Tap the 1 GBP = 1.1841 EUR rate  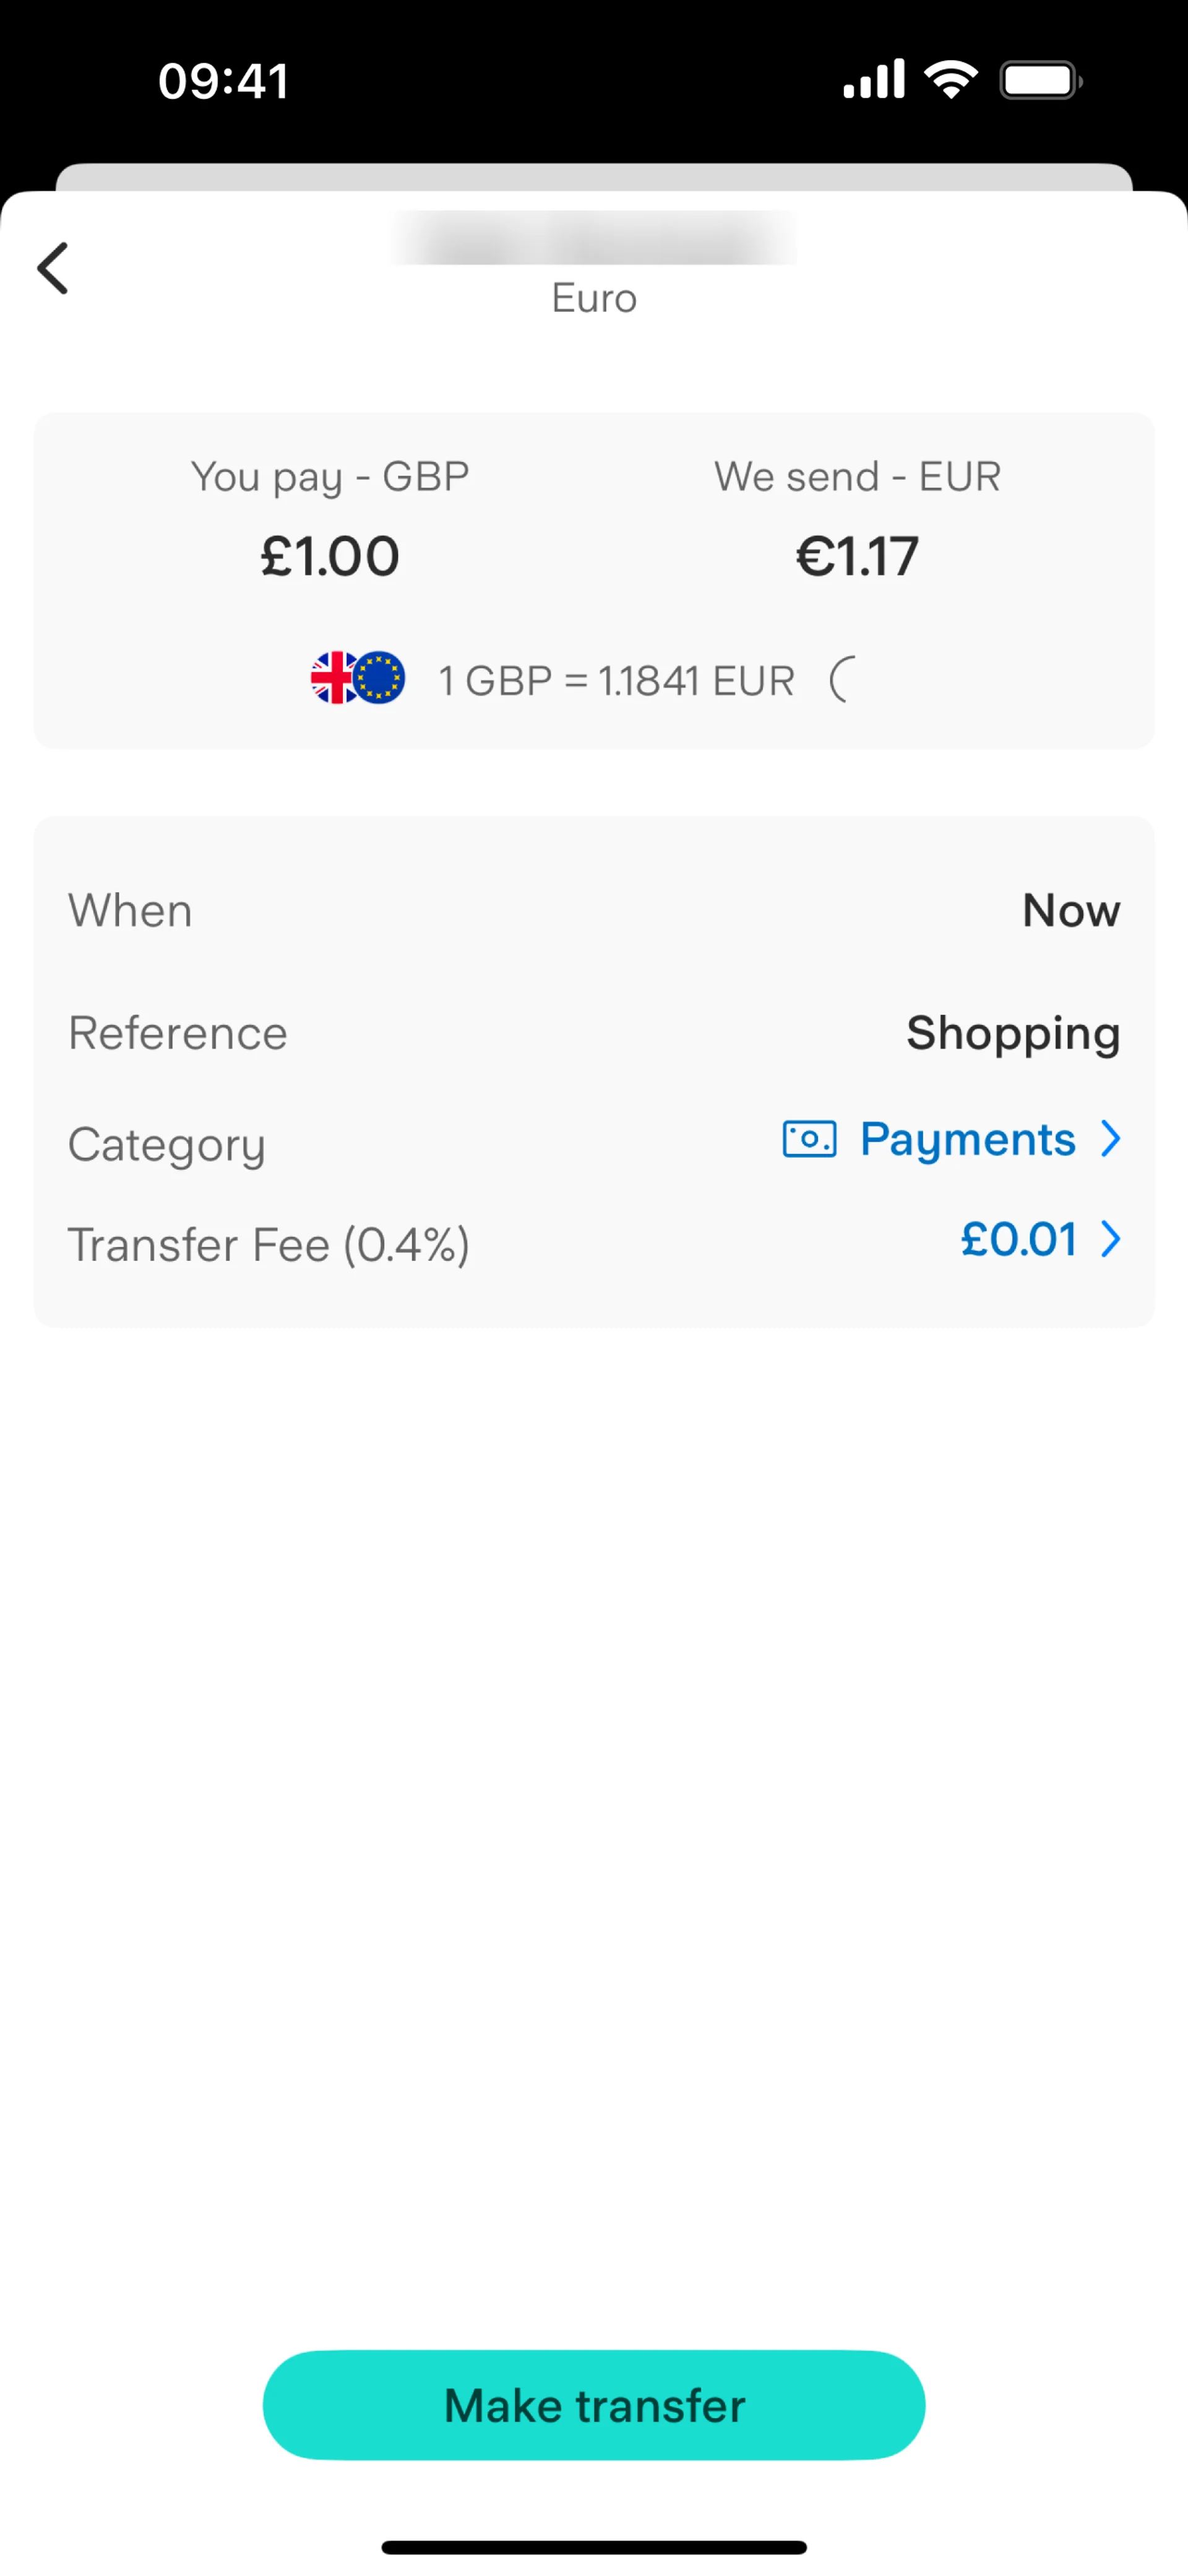click(616, 681)
